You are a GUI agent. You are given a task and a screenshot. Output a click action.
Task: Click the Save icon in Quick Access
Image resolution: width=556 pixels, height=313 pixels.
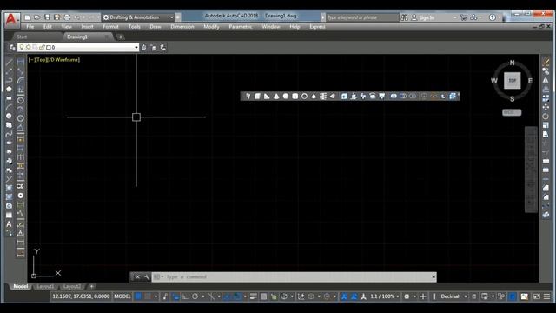click(47, 17)
